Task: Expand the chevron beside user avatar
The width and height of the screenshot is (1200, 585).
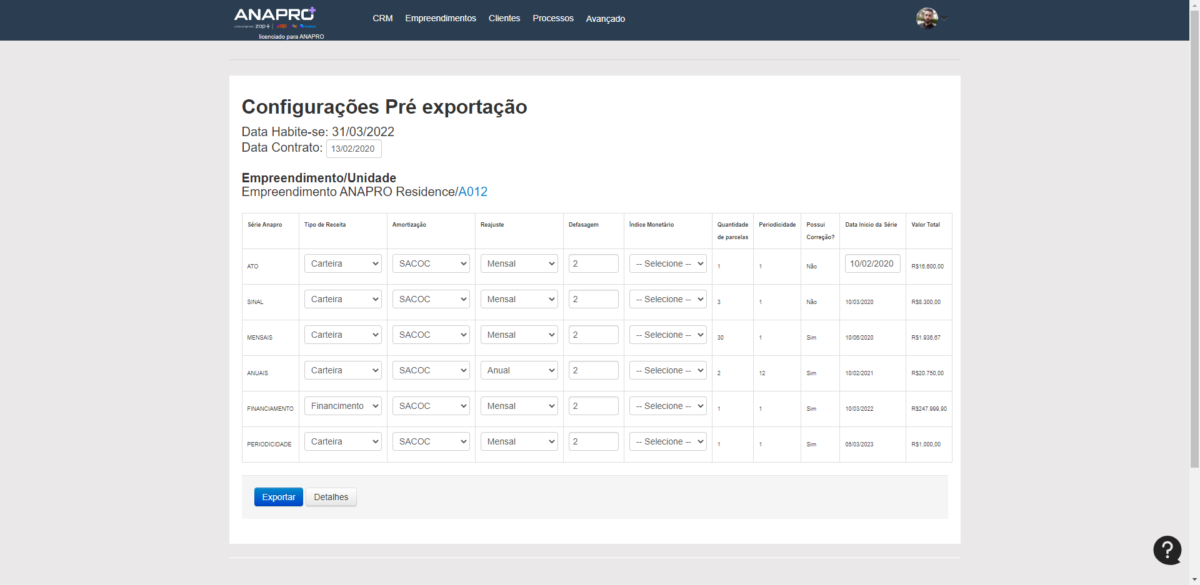Action: tap(945, 19)
